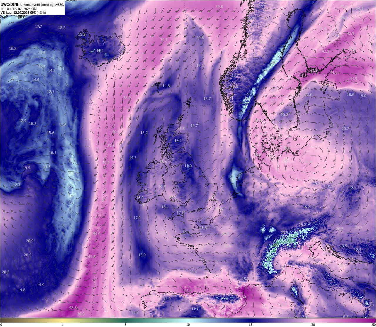Image resolution: width=376 pixels, height=327 pixels.
Task: Click the 12.1 value label
Action: pos(352,188)
